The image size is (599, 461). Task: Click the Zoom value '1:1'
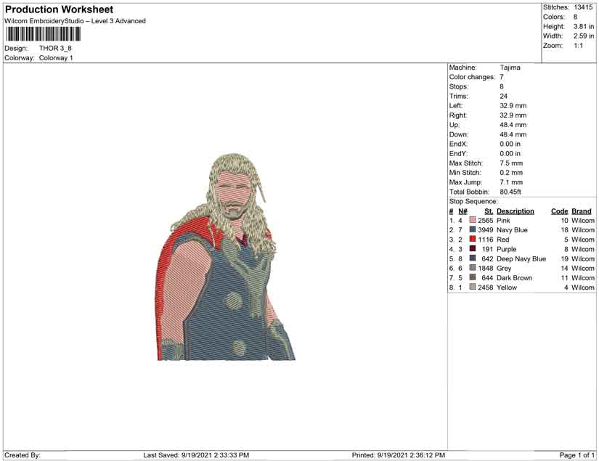578,46
